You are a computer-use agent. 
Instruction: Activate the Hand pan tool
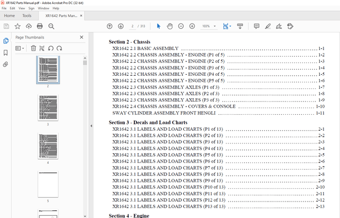coord(170,26)
